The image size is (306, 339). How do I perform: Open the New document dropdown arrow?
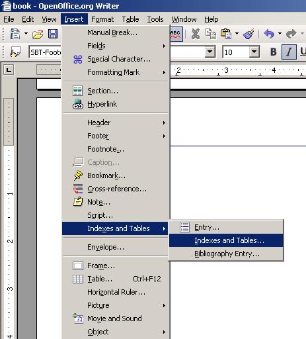(x=26, y=34)
